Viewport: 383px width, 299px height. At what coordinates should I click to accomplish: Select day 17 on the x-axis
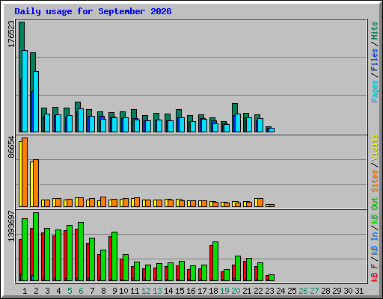(202, 291)
